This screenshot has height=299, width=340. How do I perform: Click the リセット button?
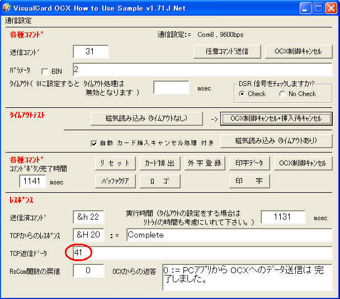pyautogui.click(x=115, y=163)
